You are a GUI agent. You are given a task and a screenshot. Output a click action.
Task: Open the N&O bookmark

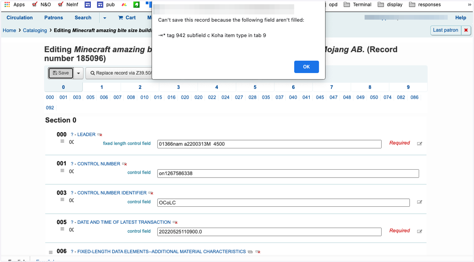click(x=41, y=5)
